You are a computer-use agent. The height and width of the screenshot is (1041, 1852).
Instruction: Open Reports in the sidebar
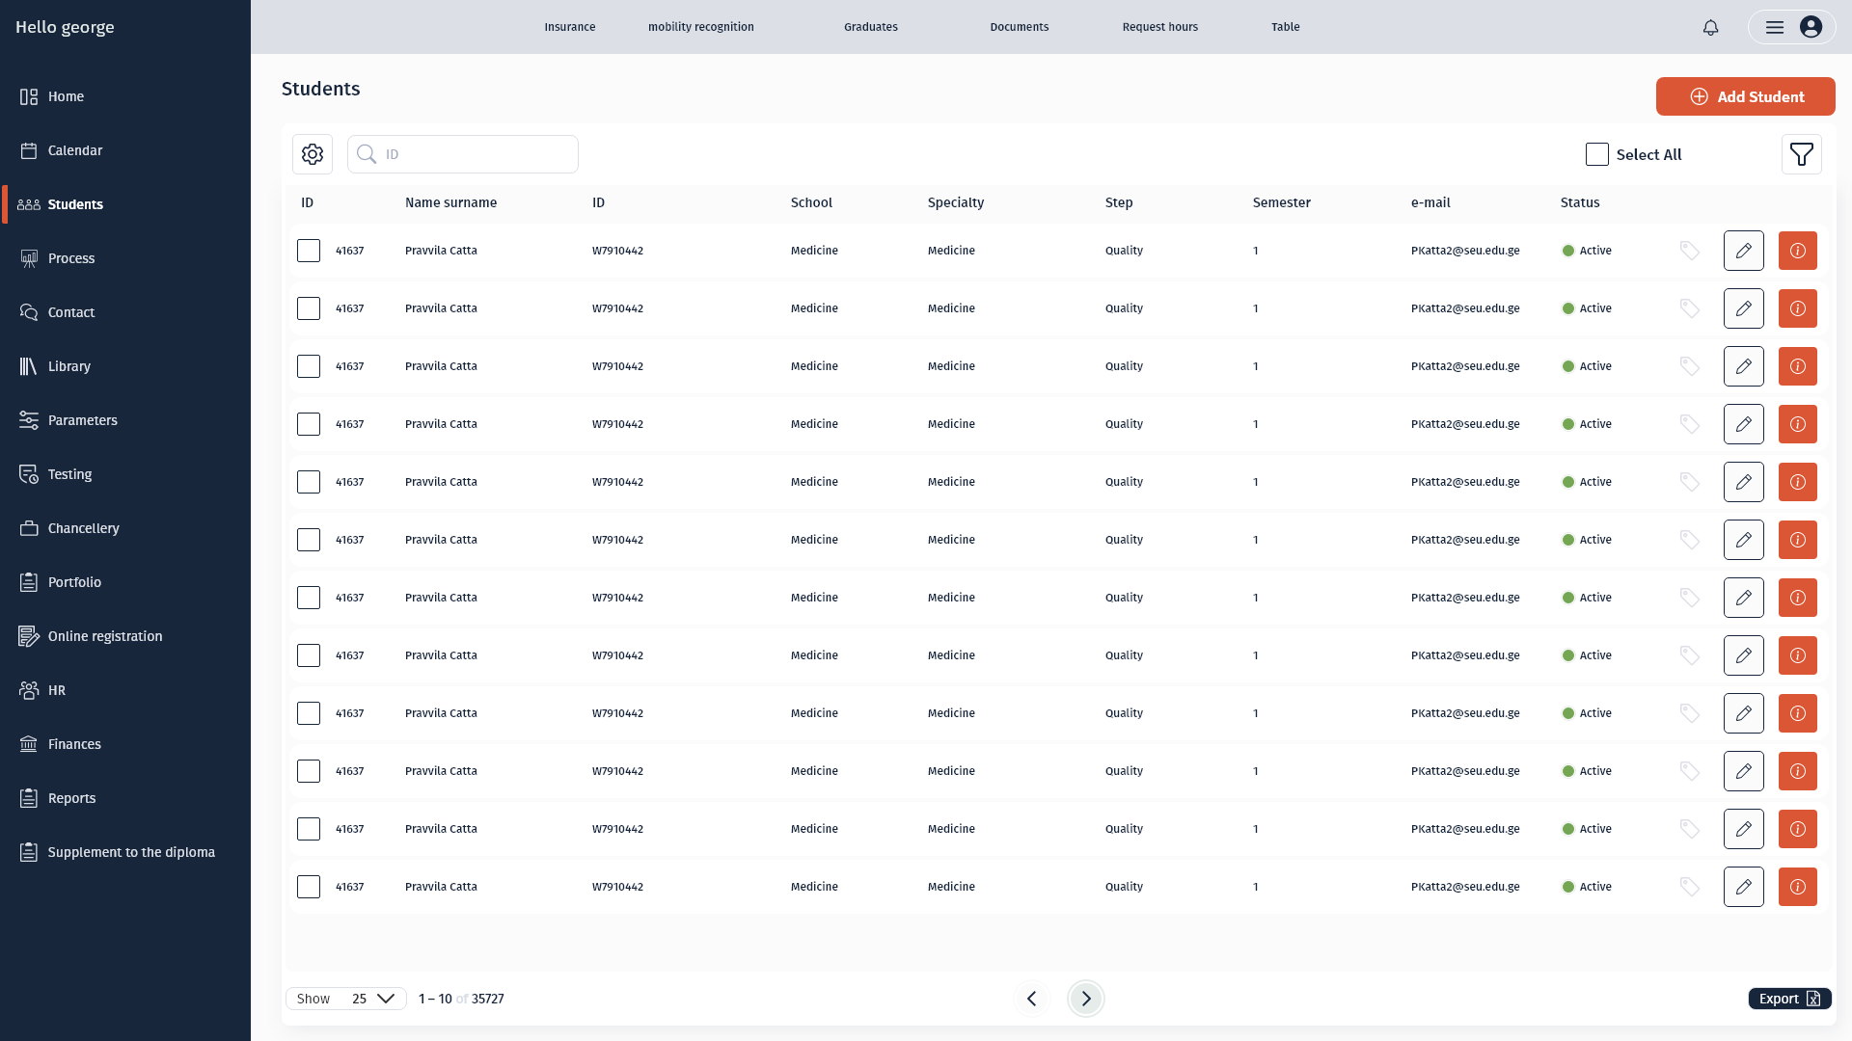click(x=58, y=798)
